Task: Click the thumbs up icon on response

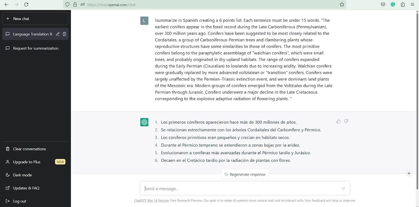Action: click(x=338, y=122)
